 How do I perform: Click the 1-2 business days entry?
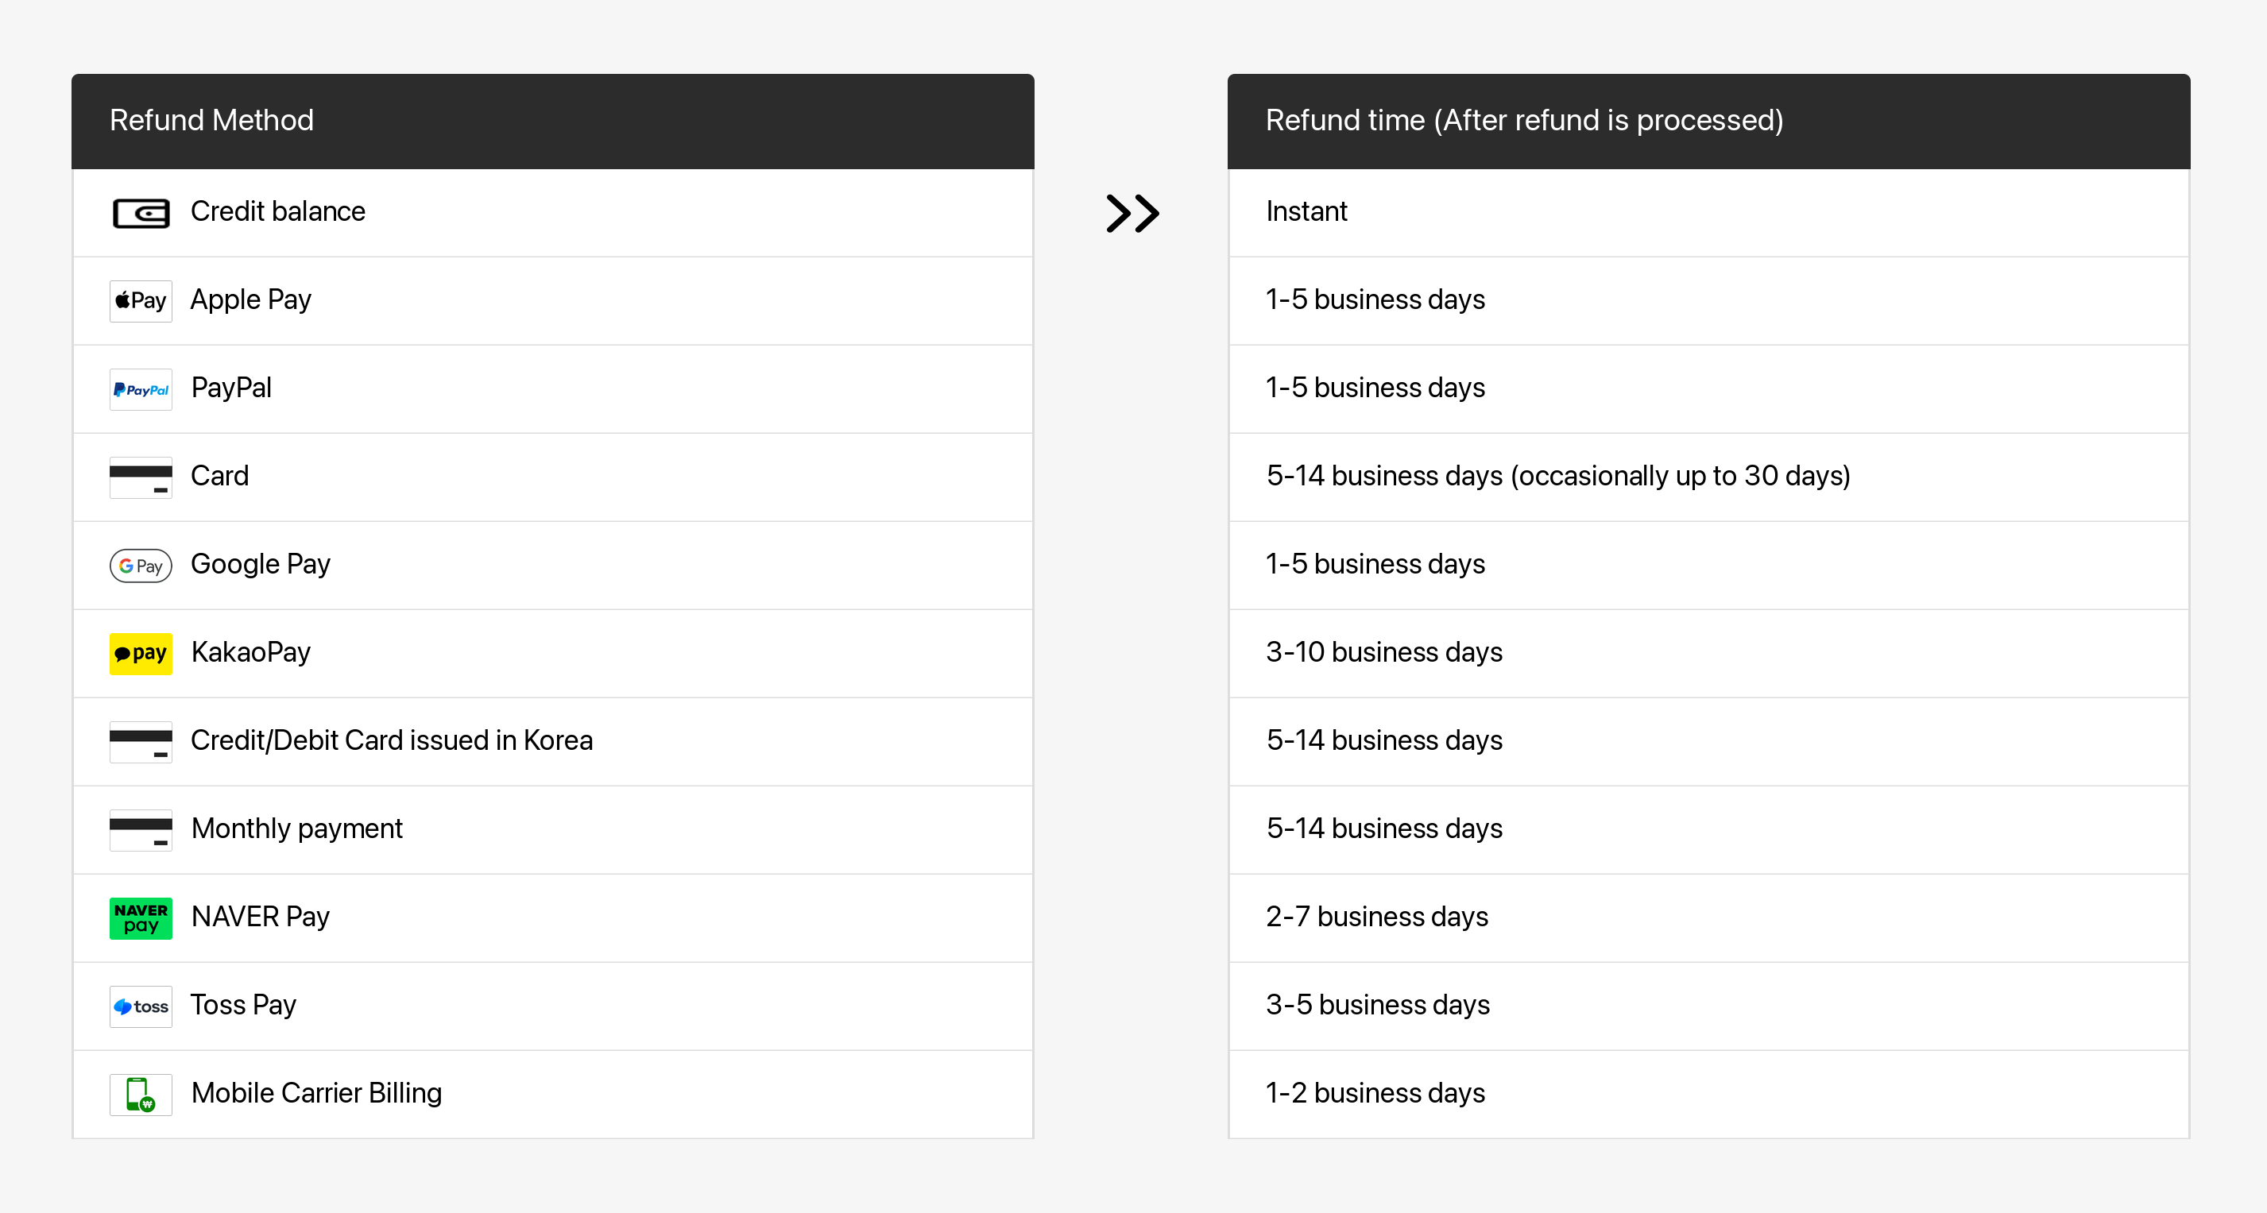pyautogui.click(x=1375, y=1092)
